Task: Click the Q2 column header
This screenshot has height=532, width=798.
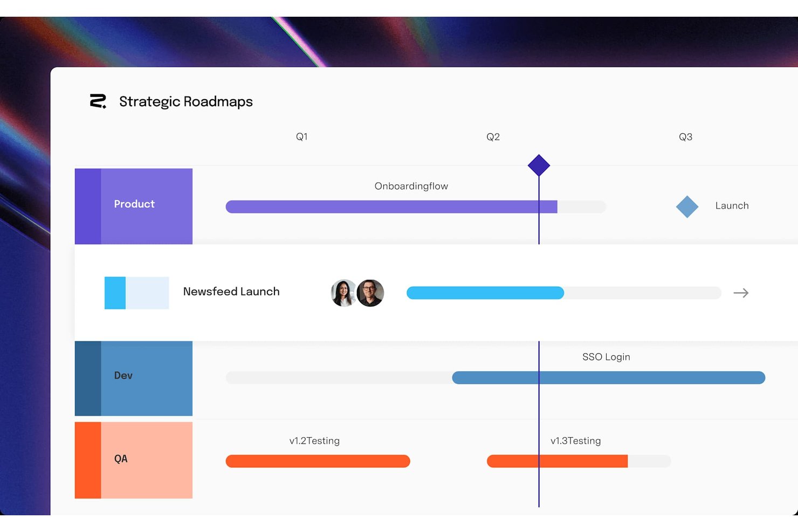Action: 493,137
